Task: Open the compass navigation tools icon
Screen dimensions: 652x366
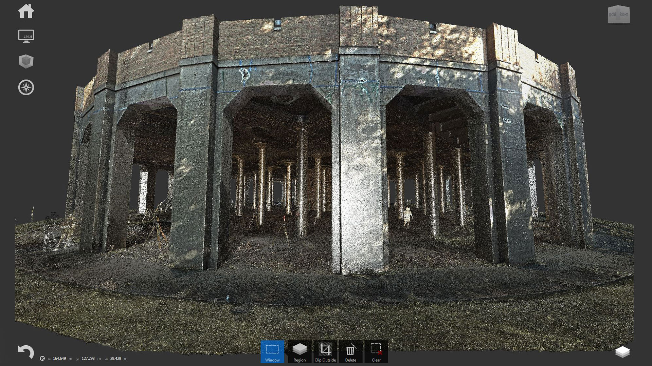Action: [x=26, y=88]
